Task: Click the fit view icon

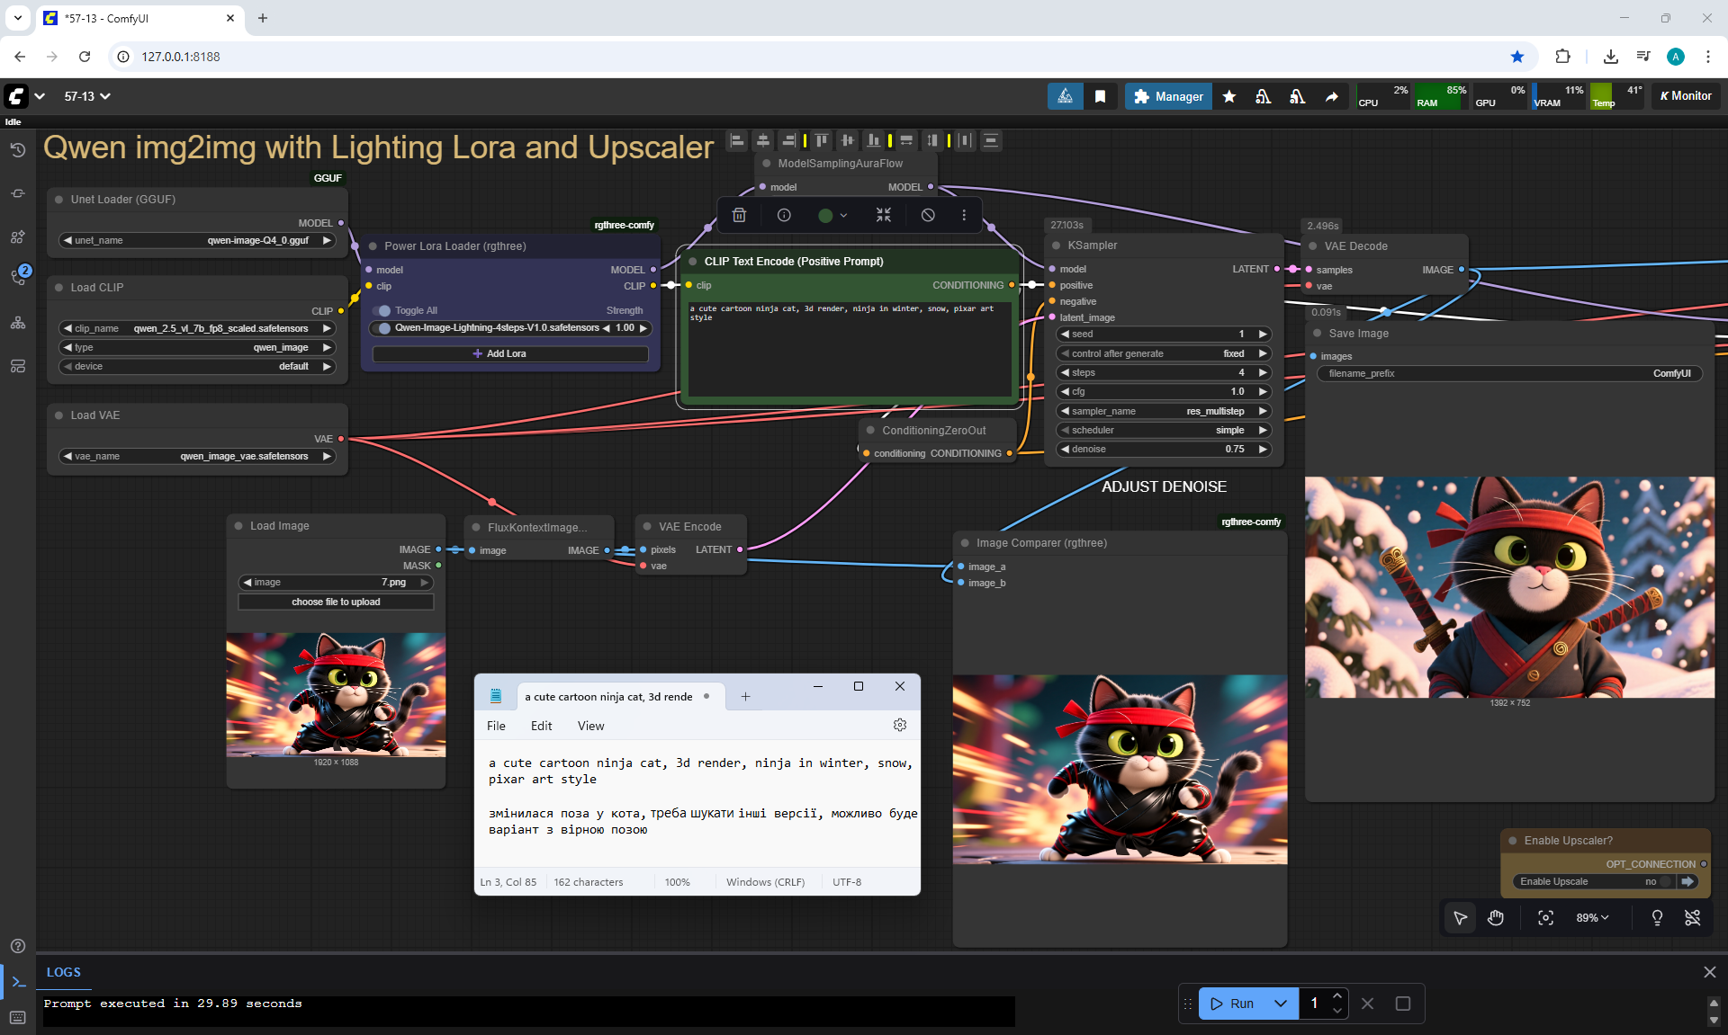Action: tap(1545, 917)
